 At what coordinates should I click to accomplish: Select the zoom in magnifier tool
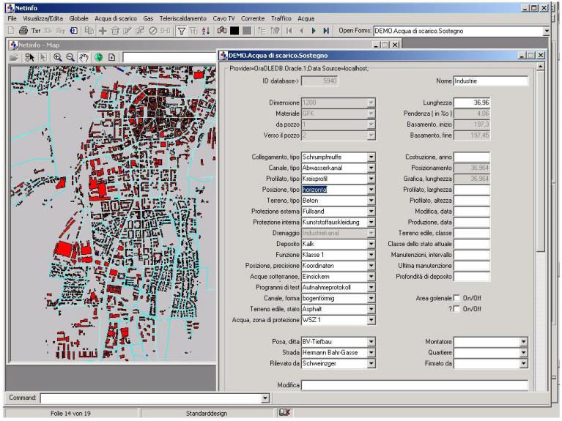(x=58, y=57)
